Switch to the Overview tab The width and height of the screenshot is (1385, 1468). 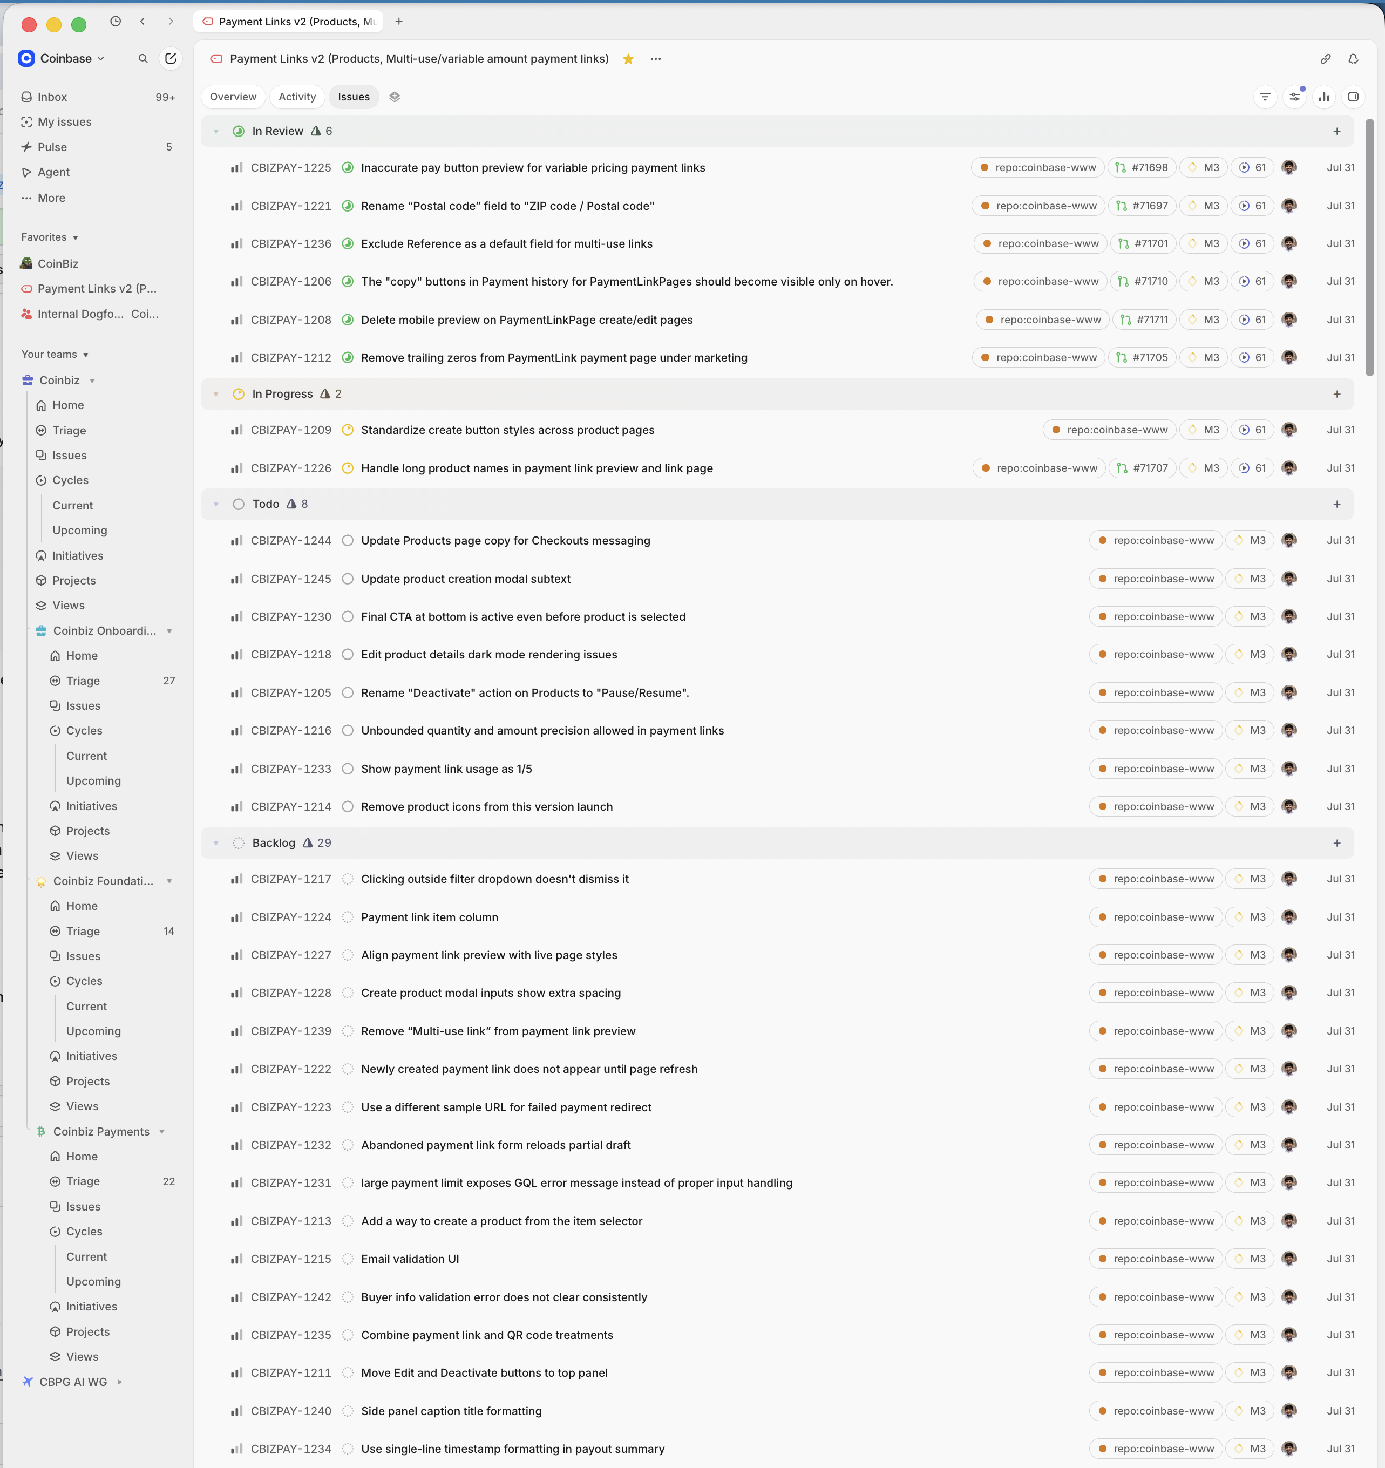coord(233,97)
